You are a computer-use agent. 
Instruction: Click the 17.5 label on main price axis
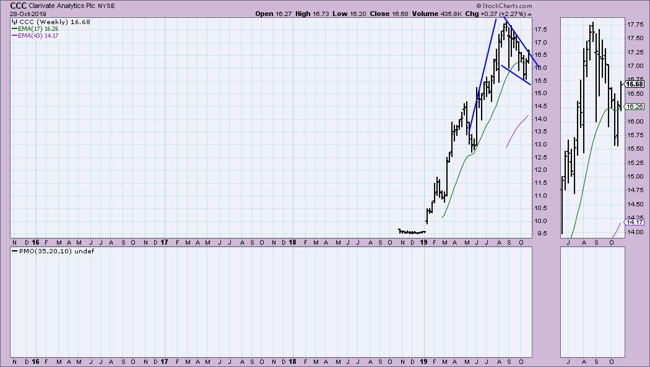click(x=540, y=30)
